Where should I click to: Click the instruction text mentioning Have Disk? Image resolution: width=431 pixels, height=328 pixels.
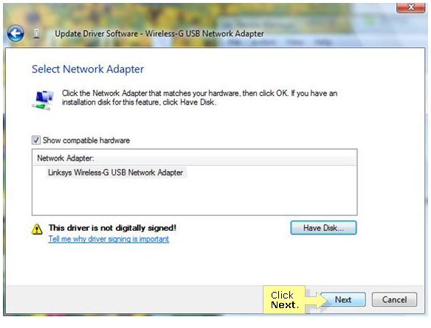coord(199,98)
